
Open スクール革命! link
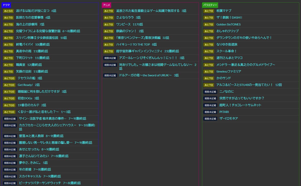click(x=227, y=51)
